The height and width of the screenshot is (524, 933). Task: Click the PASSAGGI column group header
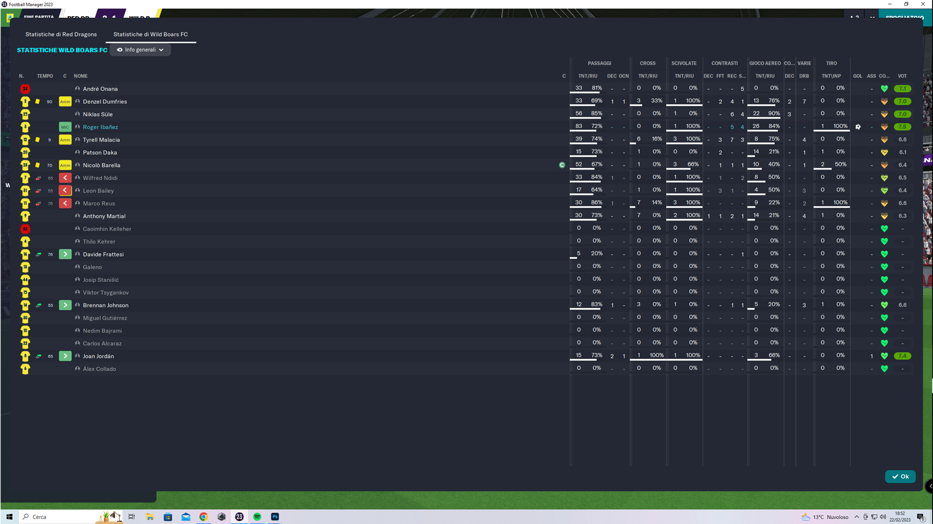599,63
